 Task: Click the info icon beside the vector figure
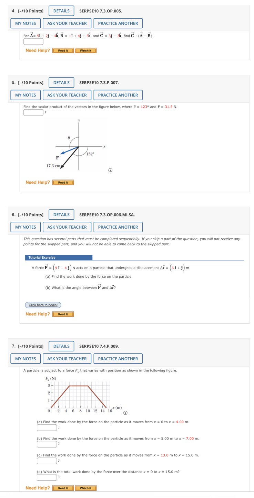point(110,170)
